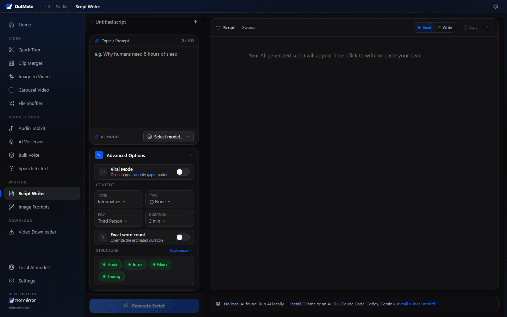Open the Tone Informative dropdown
The width and height of the screenshot is (507, 317).
(119, 199)
